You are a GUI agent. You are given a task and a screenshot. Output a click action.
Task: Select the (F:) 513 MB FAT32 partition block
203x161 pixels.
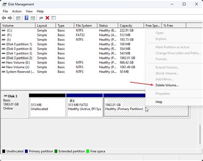coord(84,105)
